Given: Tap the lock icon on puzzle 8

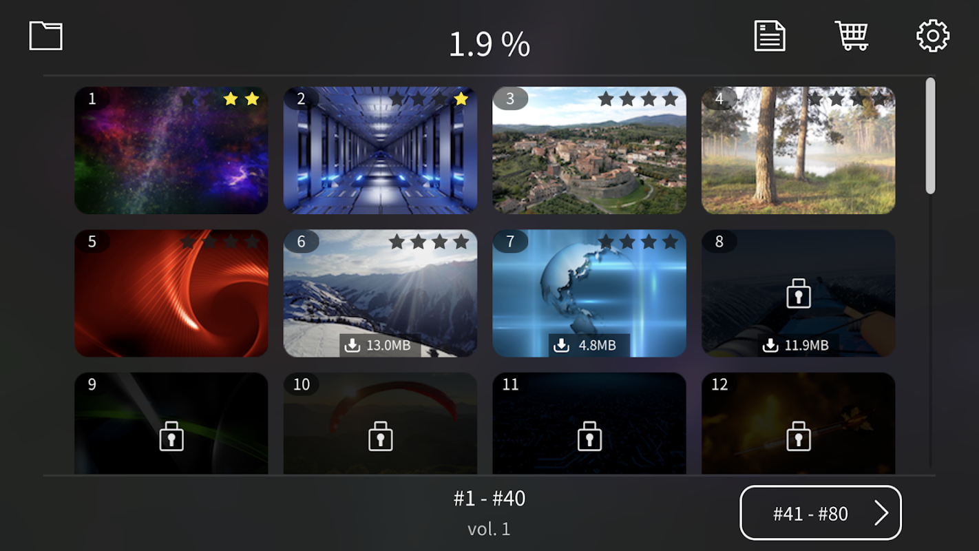Looking at the screenshot, I should tap(799, 293).
